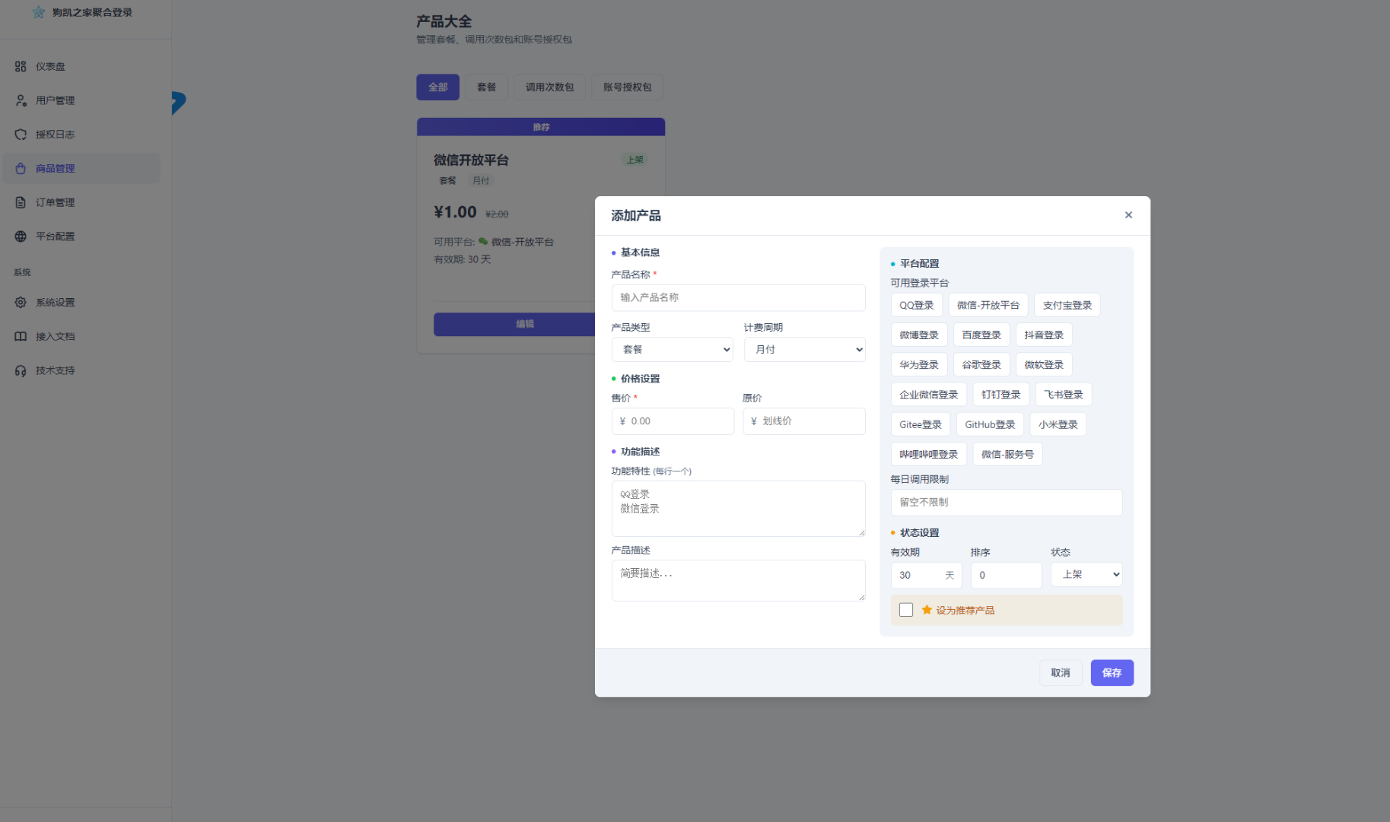
Task: Enable the 设为推荐产品 checkbox
Action: pos(906,610)
